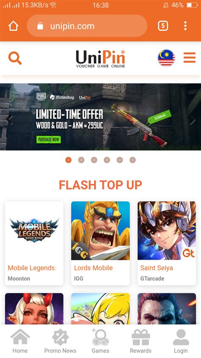Tap the browser home icon
201x358 pixels.
coord(14,26)
